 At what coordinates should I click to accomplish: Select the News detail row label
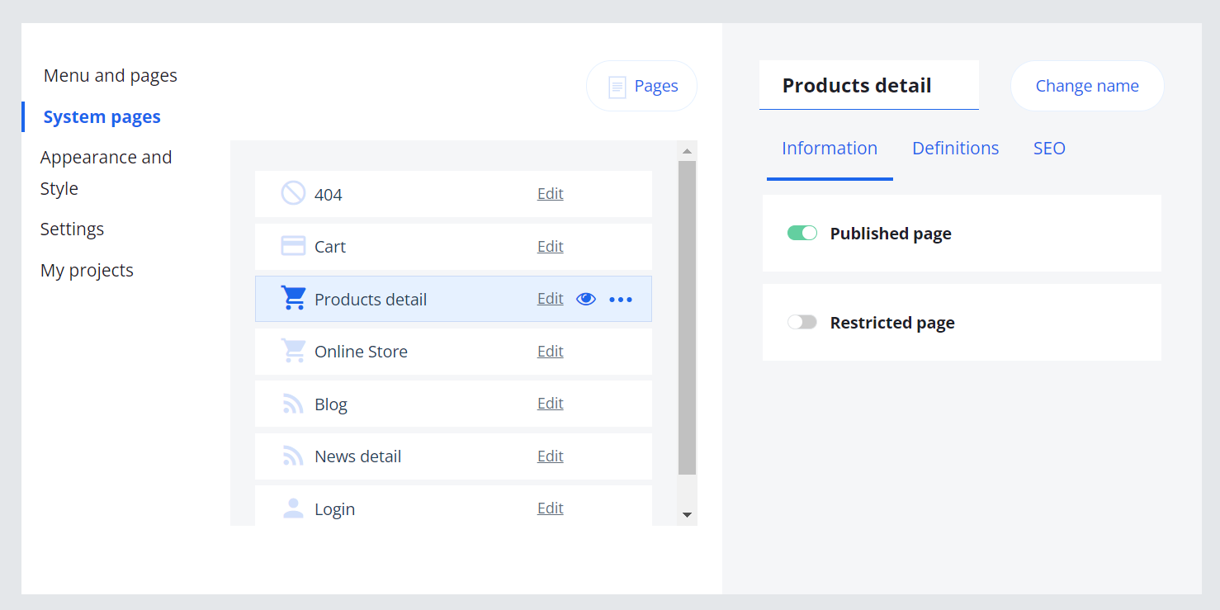(x=357, y=456)
